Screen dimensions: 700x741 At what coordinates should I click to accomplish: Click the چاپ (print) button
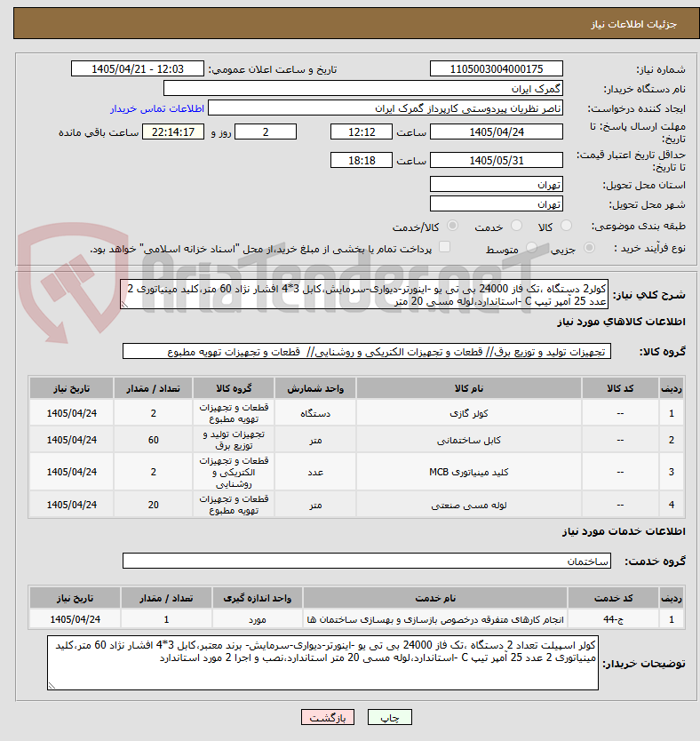click(390, 717)
